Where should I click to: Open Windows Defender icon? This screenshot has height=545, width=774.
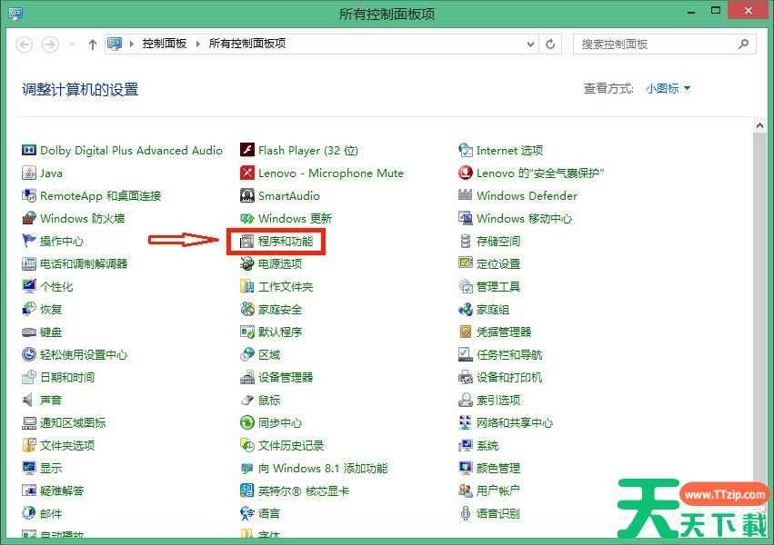(466, 196)
